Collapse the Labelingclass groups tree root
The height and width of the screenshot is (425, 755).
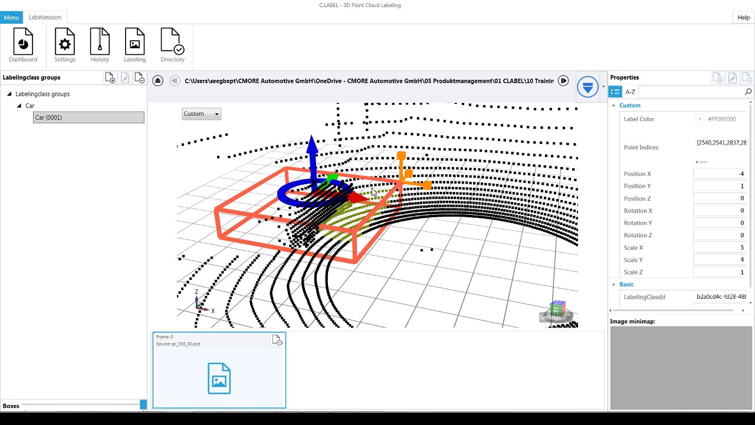(9, 94)
